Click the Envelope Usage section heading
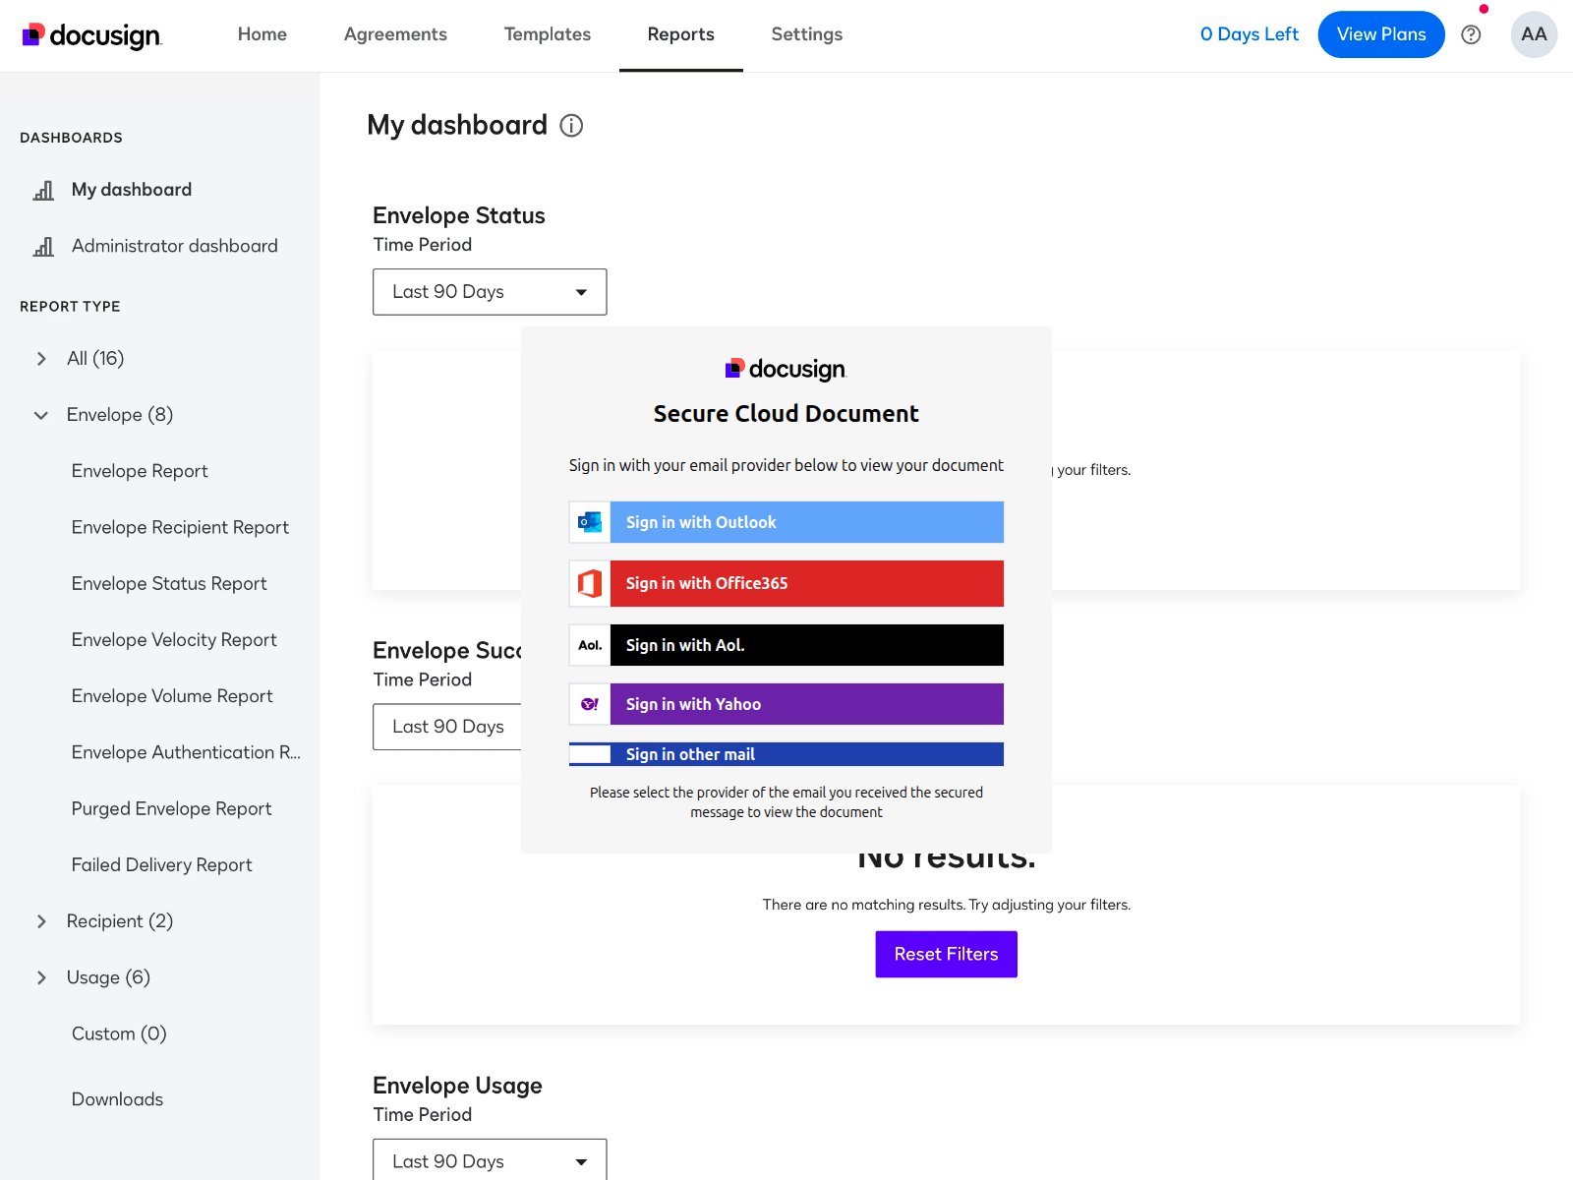The image size is (1573, 1180). coord(457,1086)
